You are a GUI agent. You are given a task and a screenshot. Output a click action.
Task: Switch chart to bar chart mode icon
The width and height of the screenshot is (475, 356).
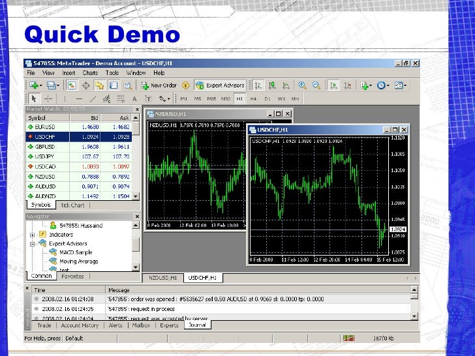[x=258, y=85]
